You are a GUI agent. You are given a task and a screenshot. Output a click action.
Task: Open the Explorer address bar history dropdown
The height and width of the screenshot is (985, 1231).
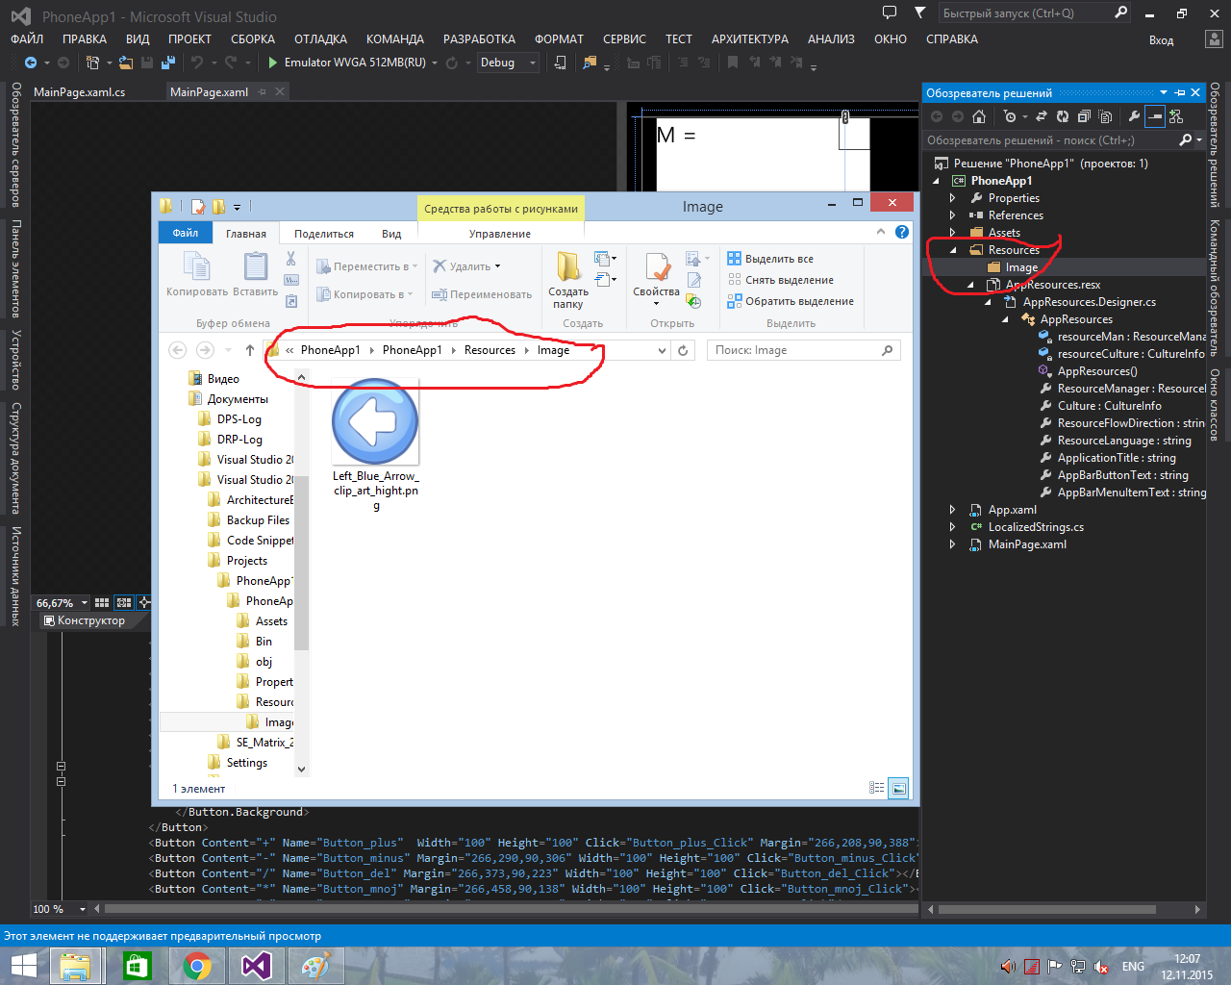pos(662,350)
